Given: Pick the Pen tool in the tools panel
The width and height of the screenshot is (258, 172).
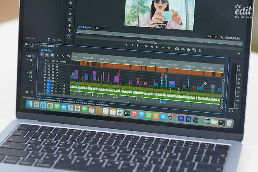Looking at the screenshot, I should [70, 14].
